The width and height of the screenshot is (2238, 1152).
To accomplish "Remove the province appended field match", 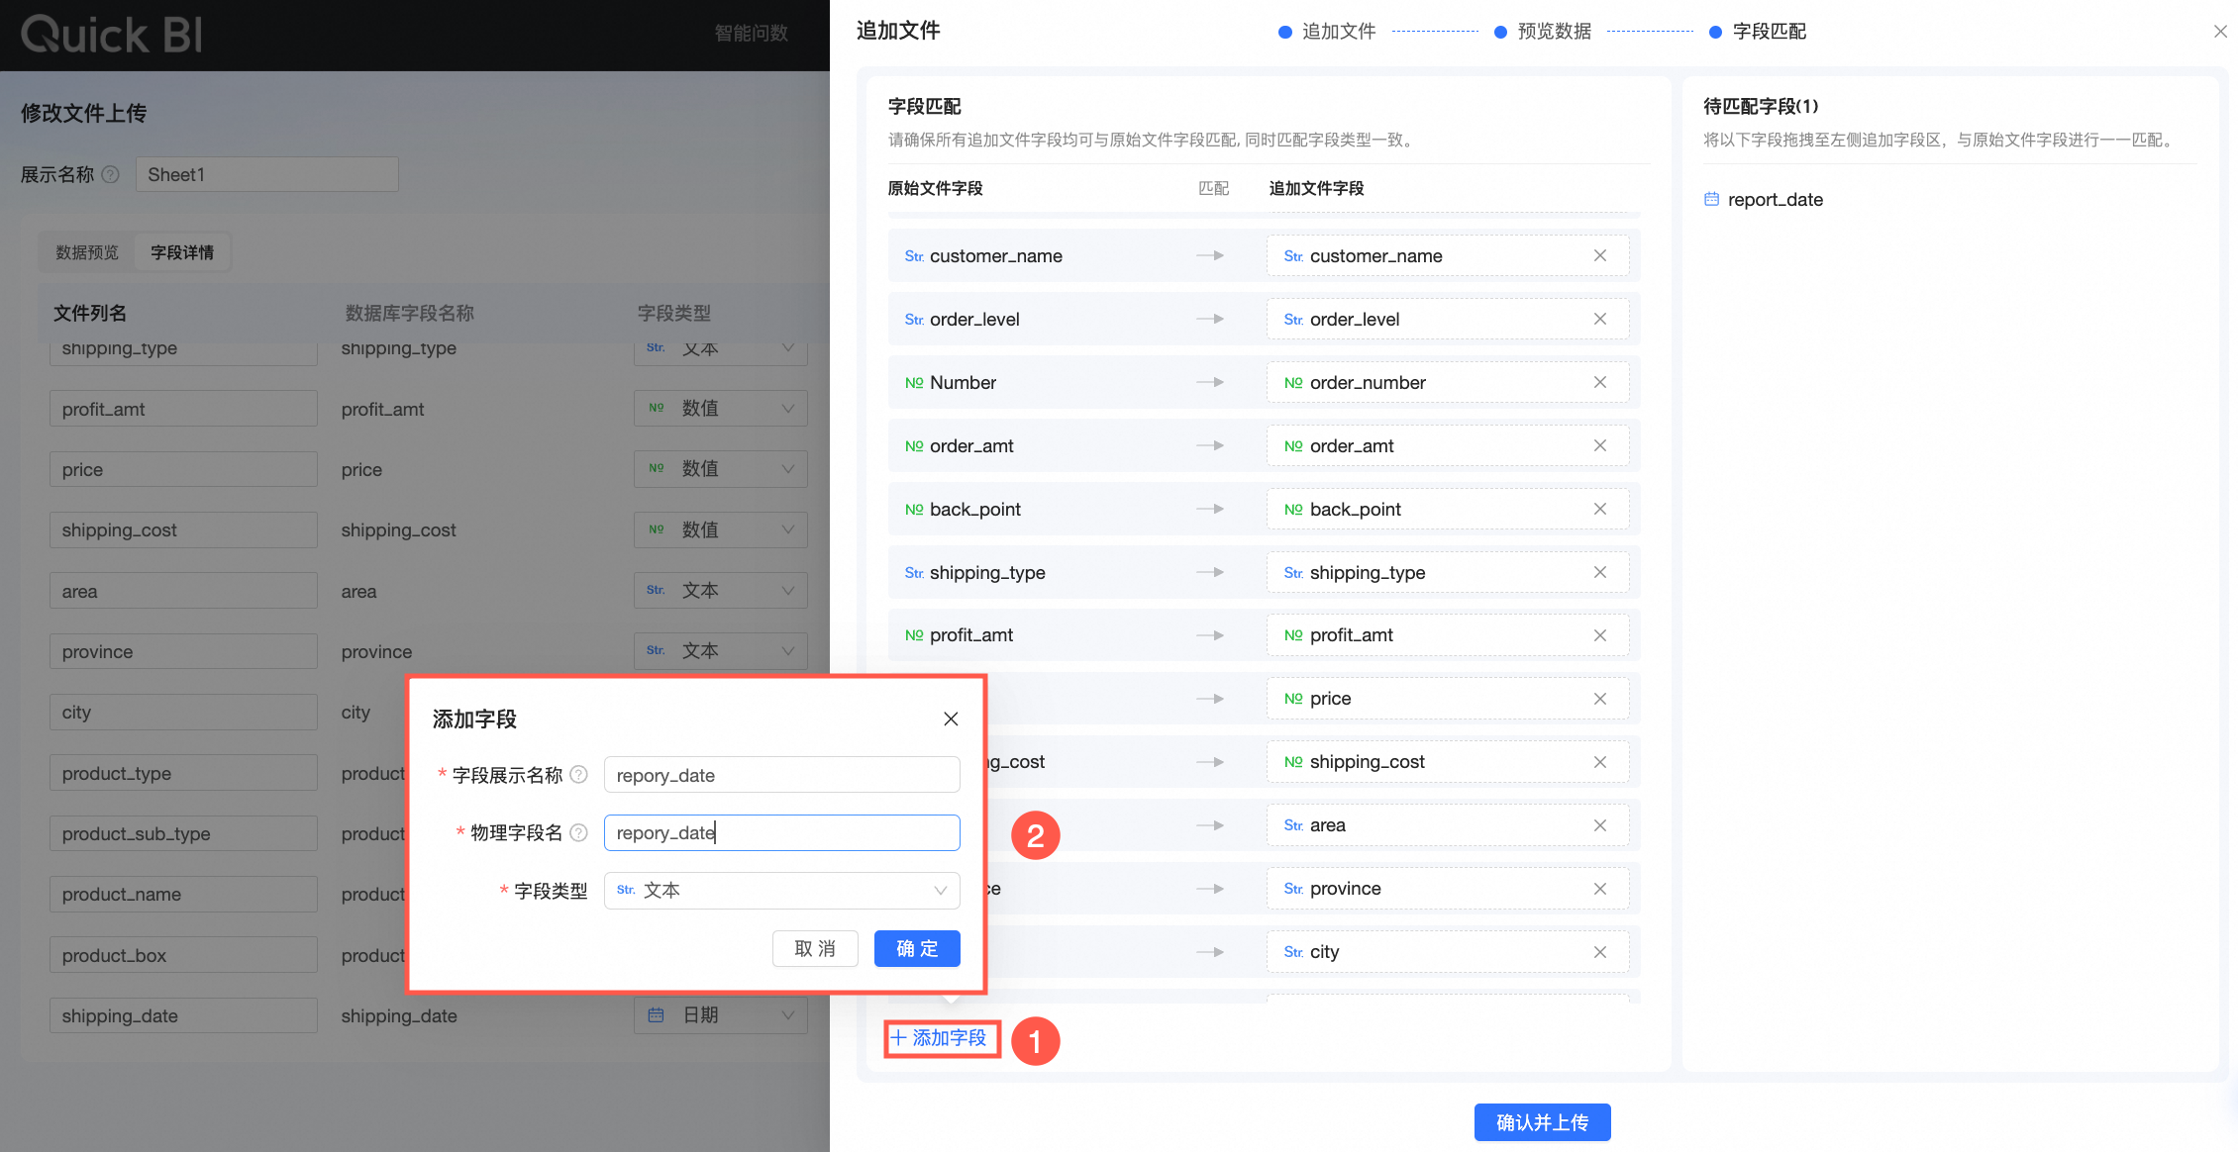I will (x=1599, y=889).
